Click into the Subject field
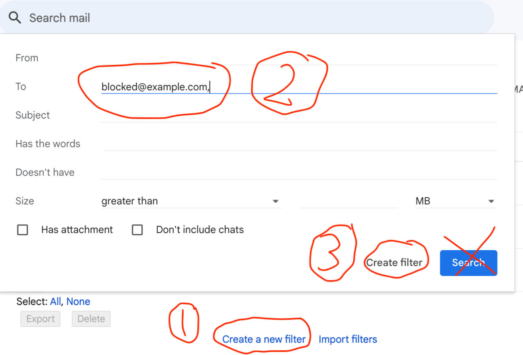Screen dimensions: 523x355 [299, 115]
